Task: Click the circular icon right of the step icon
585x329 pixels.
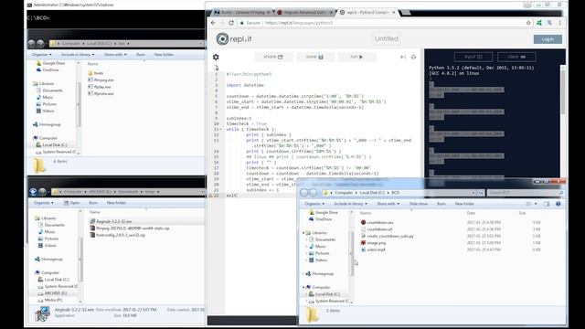Action: [x=413, y=57]
